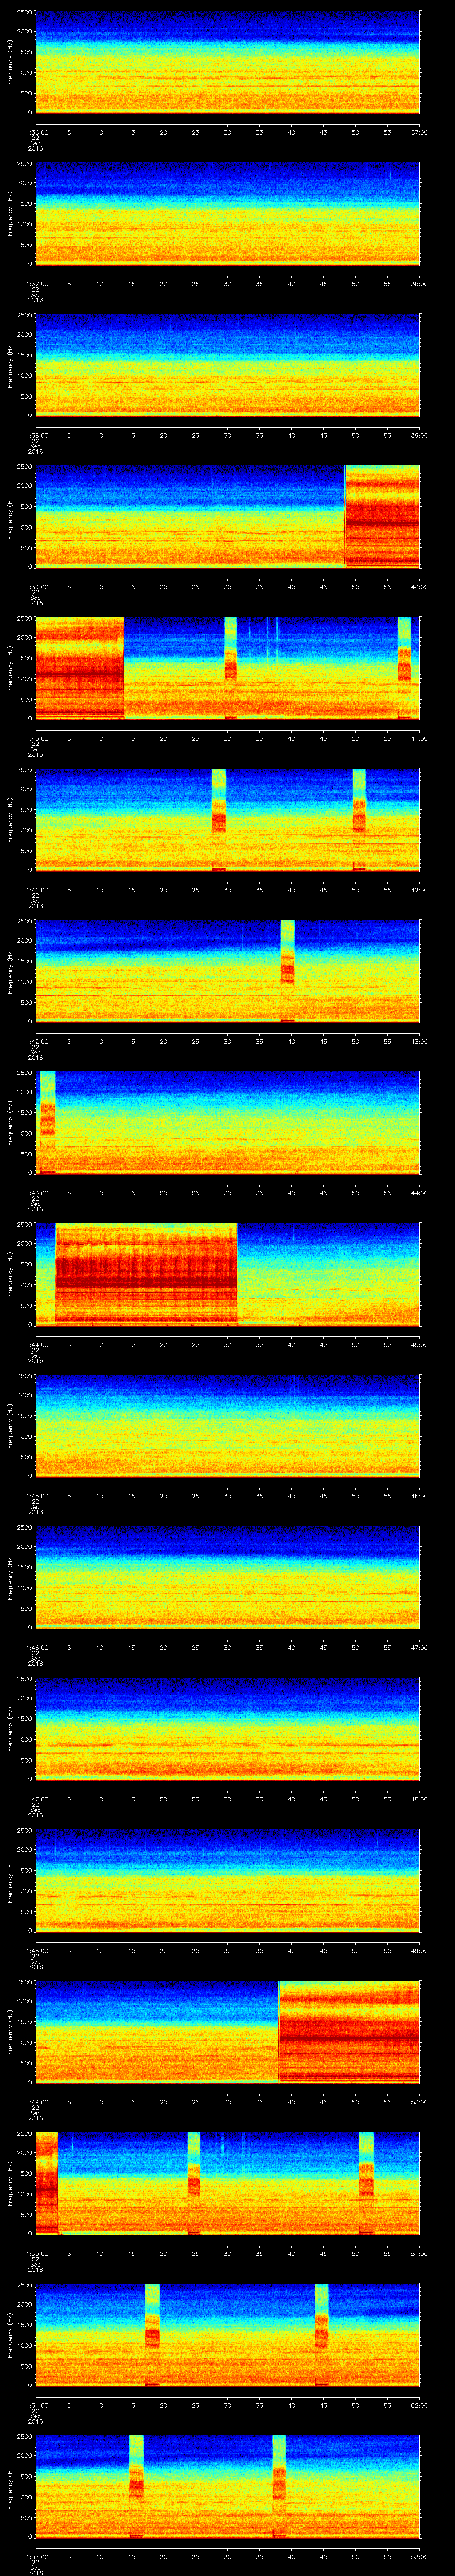Click the 1:46:00 time label
The image size is (455, 2576).
pos(37,1647)
